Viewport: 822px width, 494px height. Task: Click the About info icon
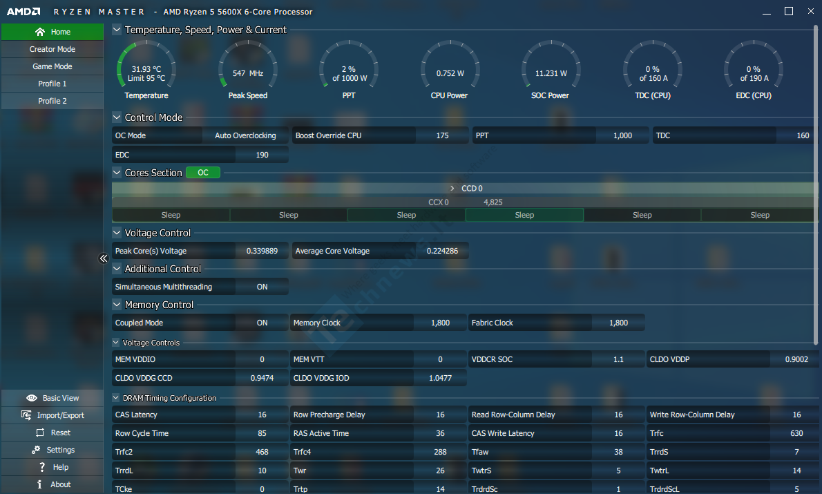point(39,484)
